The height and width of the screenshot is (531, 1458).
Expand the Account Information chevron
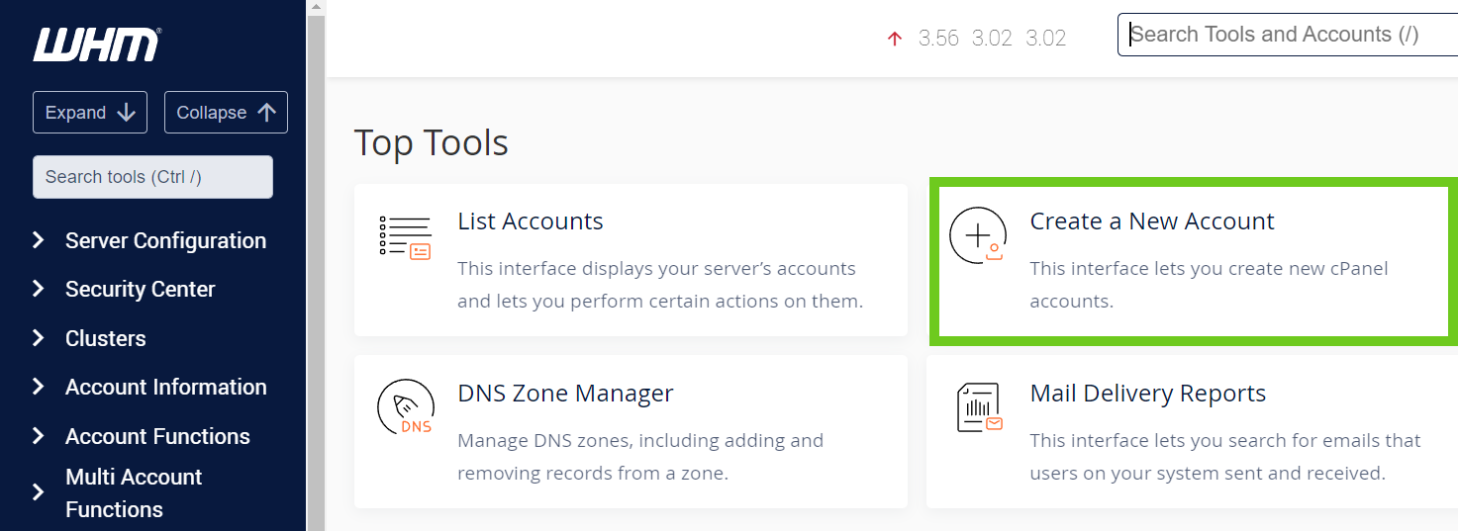pyautogui.click(x=39, y=387)
